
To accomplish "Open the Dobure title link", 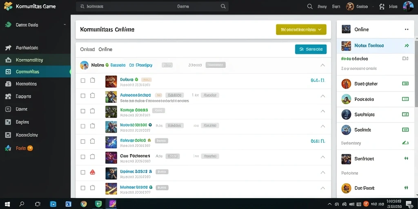I will (127, 79).
